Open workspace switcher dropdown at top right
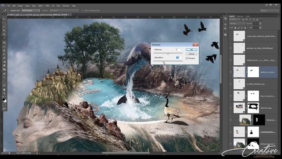 point(269,11)
